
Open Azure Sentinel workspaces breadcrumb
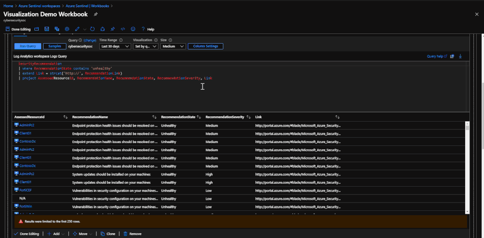39,5
